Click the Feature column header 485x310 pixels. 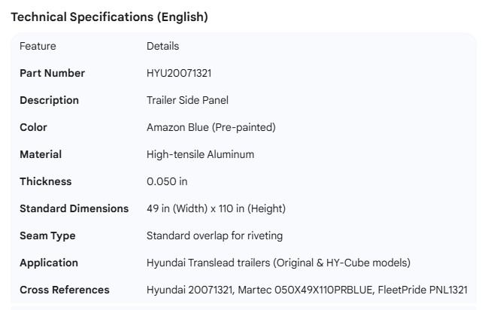coord(38,46)
